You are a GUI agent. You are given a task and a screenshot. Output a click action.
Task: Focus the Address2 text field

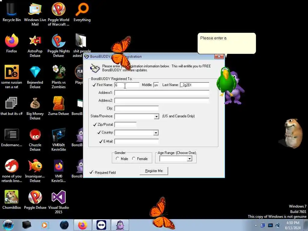[x=162, y=100]
